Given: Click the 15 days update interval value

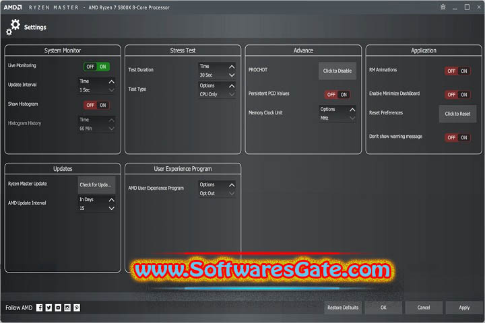Looking at the screenshot, I should [82, 209].
